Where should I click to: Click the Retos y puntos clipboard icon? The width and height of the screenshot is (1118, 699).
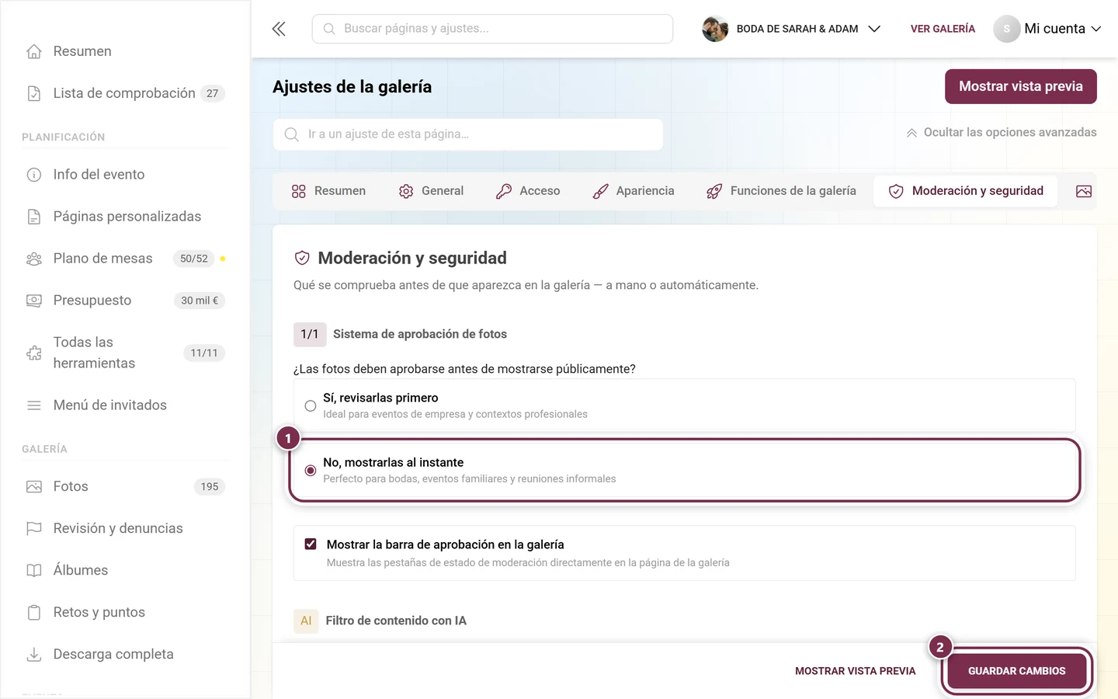(34, 613)
